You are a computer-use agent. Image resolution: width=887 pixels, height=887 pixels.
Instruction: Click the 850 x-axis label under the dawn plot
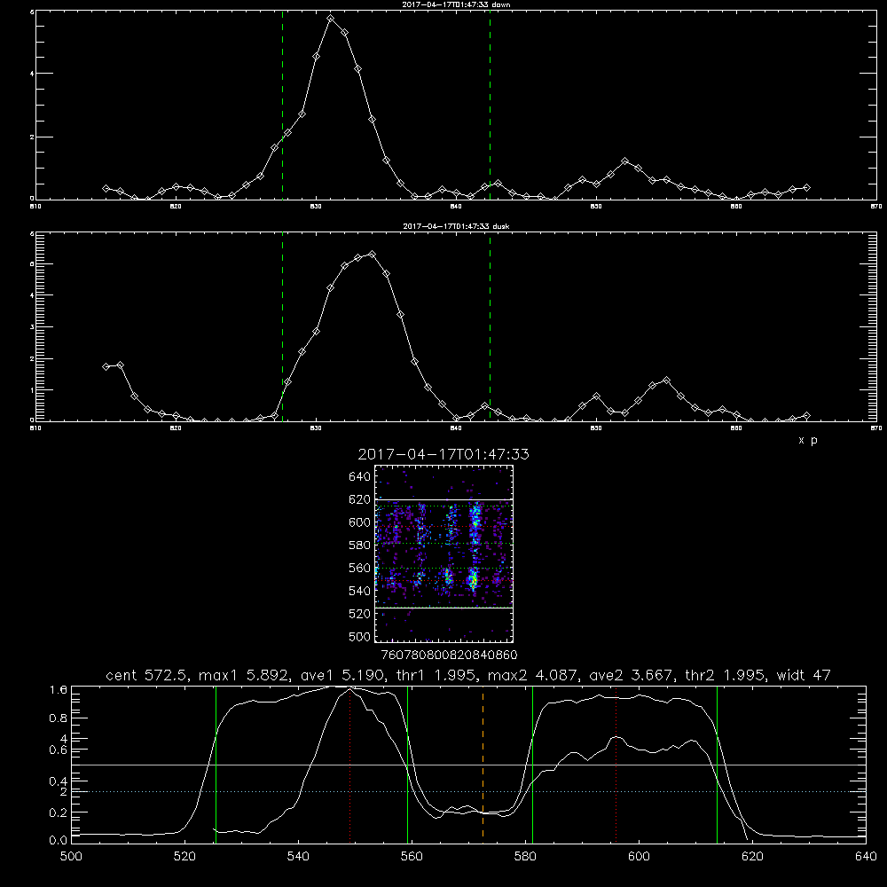(x=596, y=207)
